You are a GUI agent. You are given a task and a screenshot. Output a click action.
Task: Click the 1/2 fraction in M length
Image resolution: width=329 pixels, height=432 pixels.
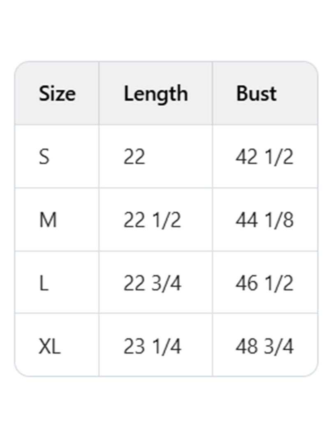166,220
